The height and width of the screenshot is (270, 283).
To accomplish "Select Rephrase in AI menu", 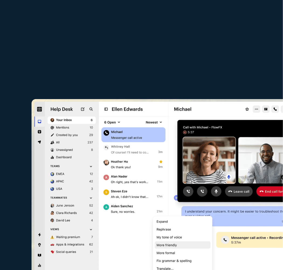I will [x=182, y=229].
